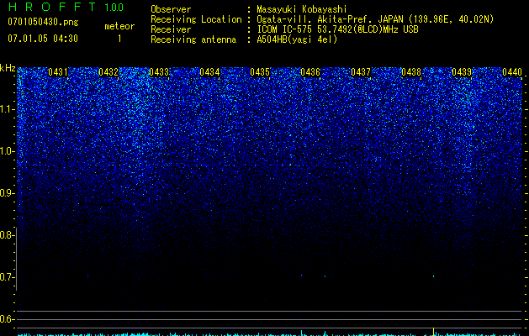Viewport: 529px width, 336px height.
Task: Click the Receiving Location label
Action: pos(196,19)
